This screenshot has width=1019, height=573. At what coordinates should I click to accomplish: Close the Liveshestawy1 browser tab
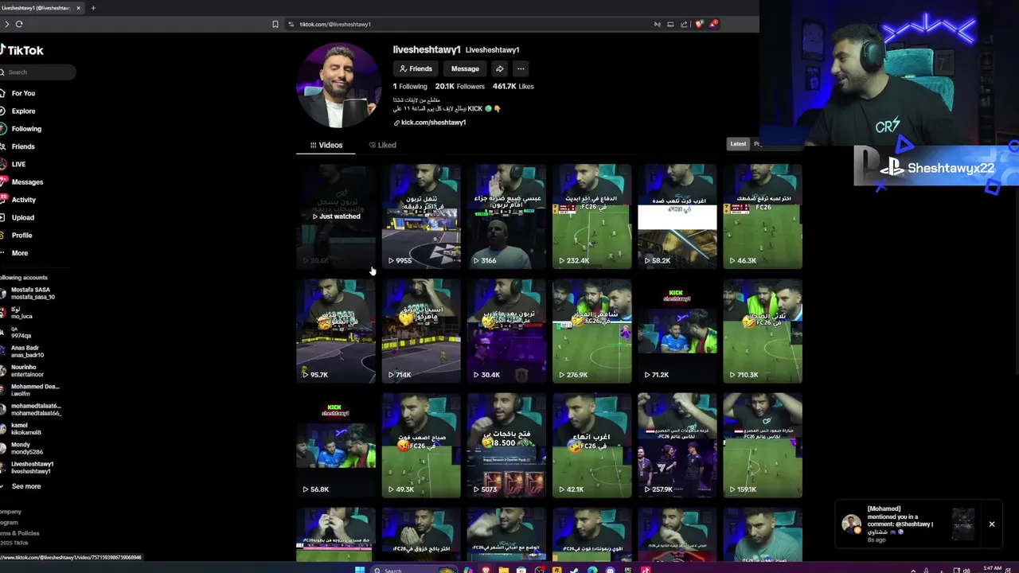point(78,8)
